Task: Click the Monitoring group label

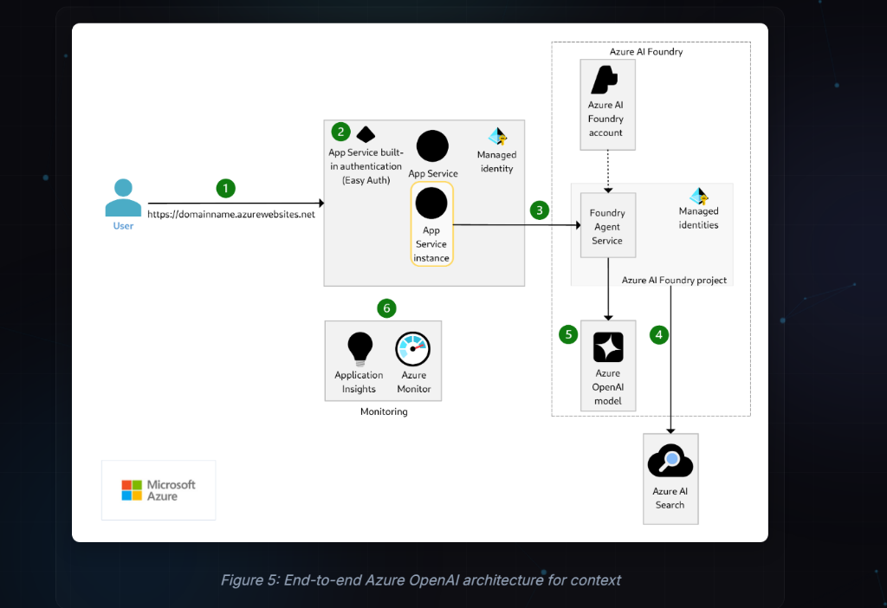Action: 384,411
